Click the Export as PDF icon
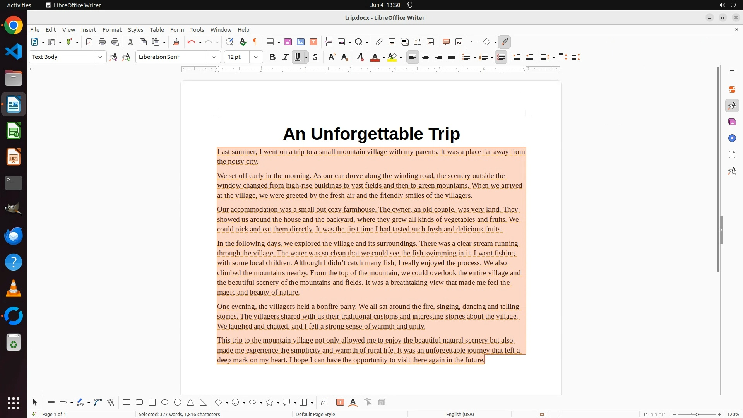The image size is (743, 418). pyautogui.click(x=89, y=42)
